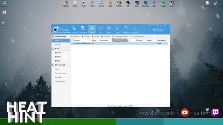Open the Video tab with play icon

(109, 29)
